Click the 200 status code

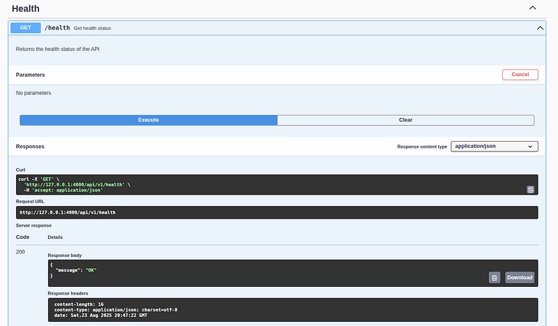click(20, 252)
